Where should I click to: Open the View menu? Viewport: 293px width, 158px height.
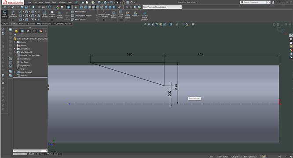[41, 3]
